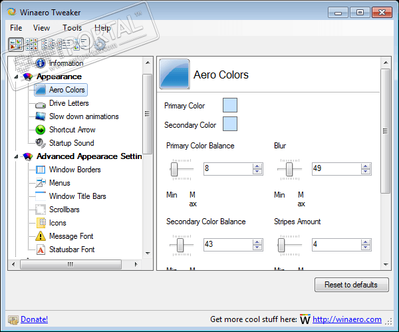This screenshot has height=332, width=399.
Task: Open settings via toolbar gear icon
Action: click(x=100, y=45)
